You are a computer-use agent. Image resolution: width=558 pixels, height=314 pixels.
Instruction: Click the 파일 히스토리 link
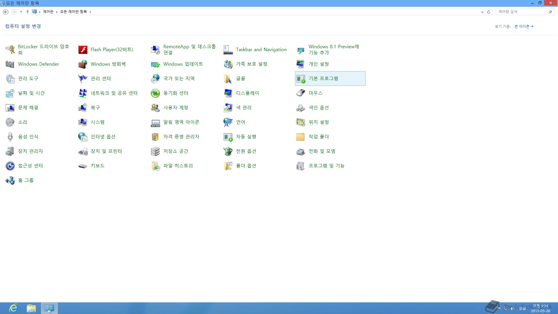[x=178, y=166]
